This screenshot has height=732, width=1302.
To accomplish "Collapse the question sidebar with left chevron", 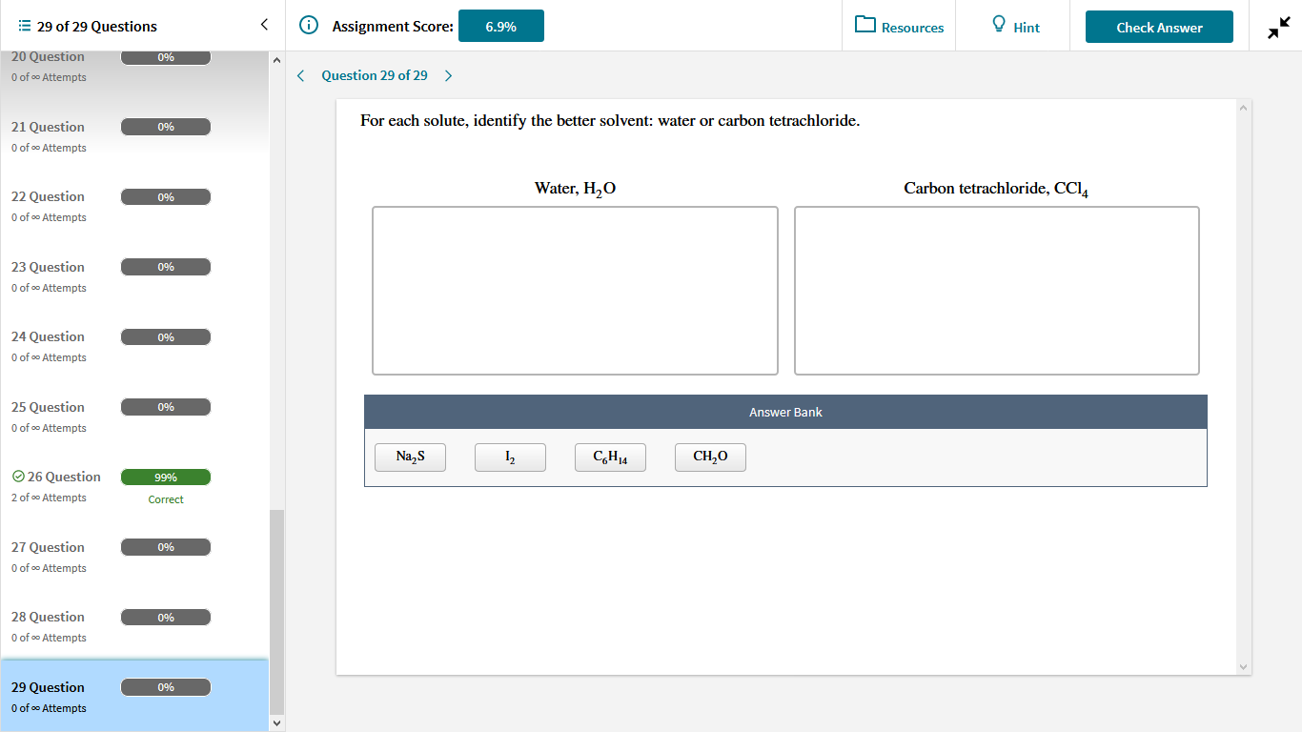I will [x=264, y=25].
